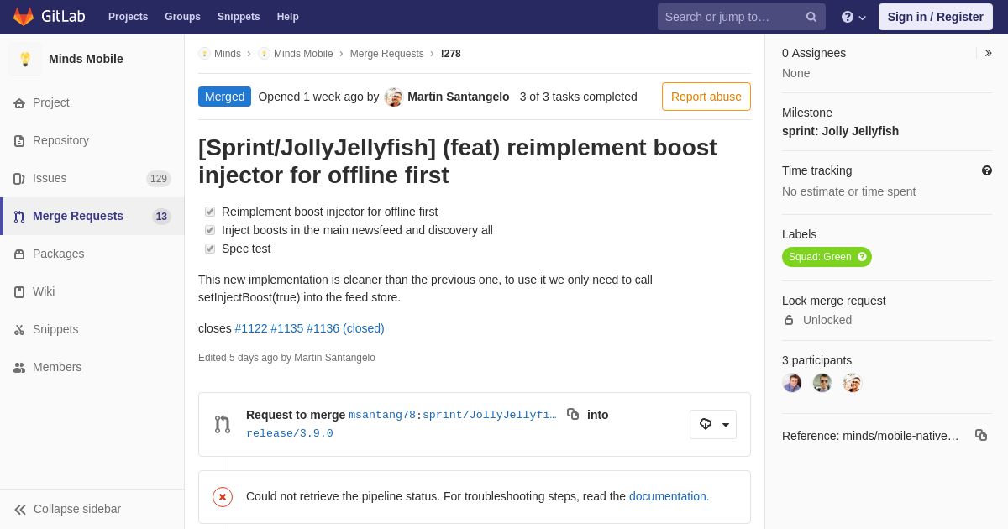Click the Issues count badge 129

click(159, 179)
